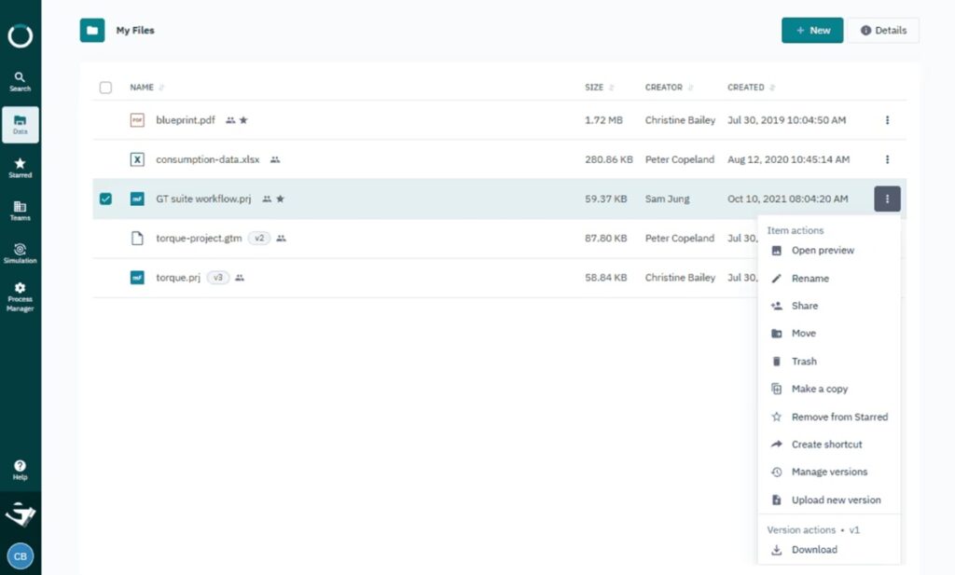Viewport: 955px width, 575px height.
Task: Open the Starred section in sidebar
Action: [x=21, y=168]
